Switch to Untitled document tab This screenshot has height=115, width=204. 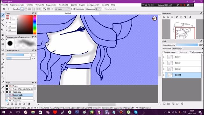tap(68, 13)
